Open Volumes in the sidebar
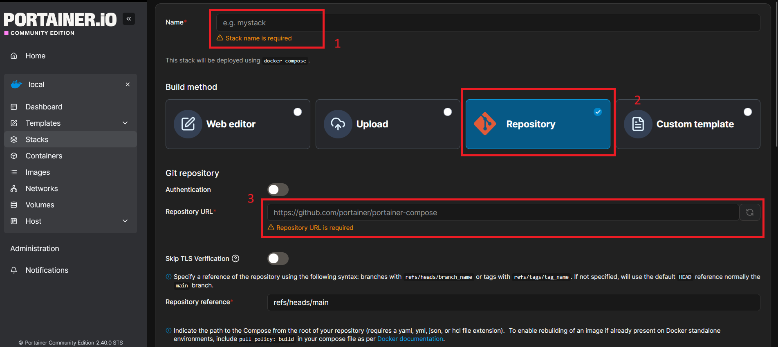 click(x=70, y=205)
